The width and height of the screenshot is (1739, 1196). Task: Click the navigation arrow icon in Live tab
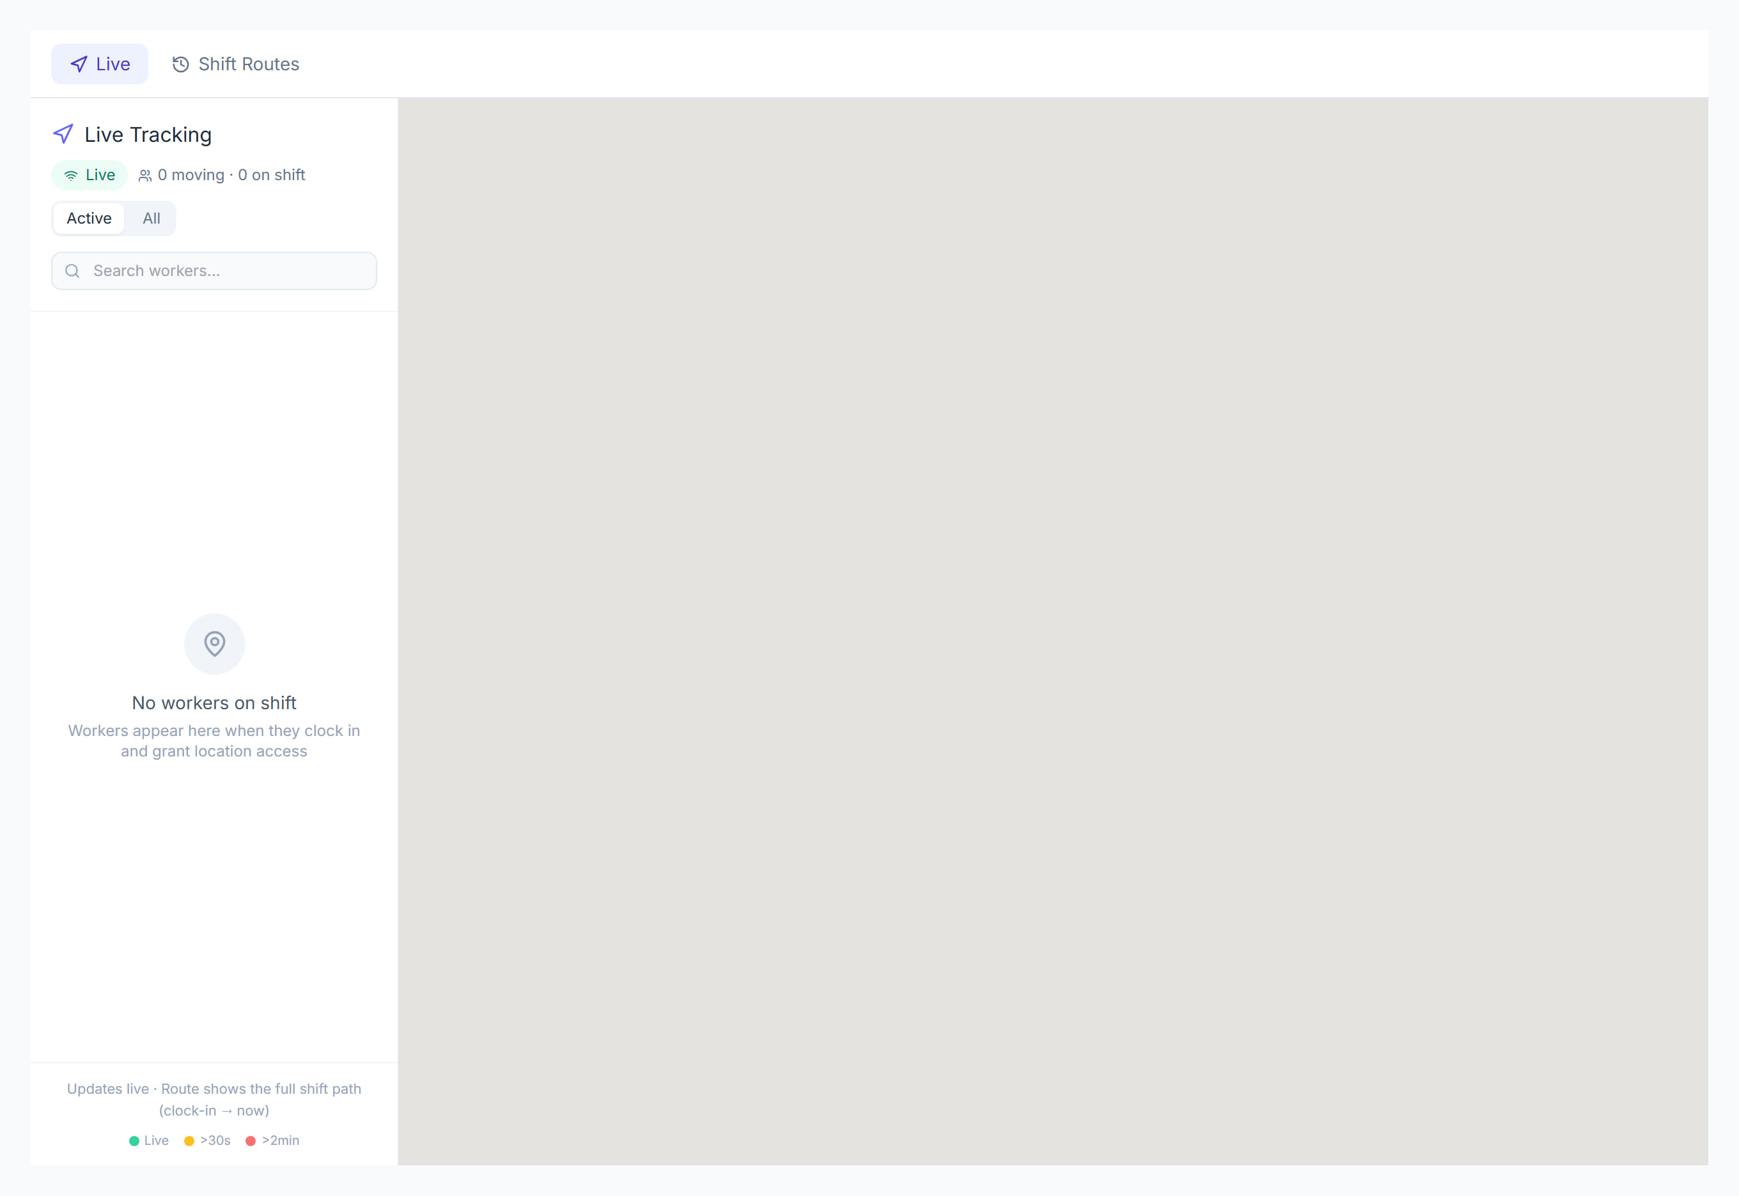(79, 65)
